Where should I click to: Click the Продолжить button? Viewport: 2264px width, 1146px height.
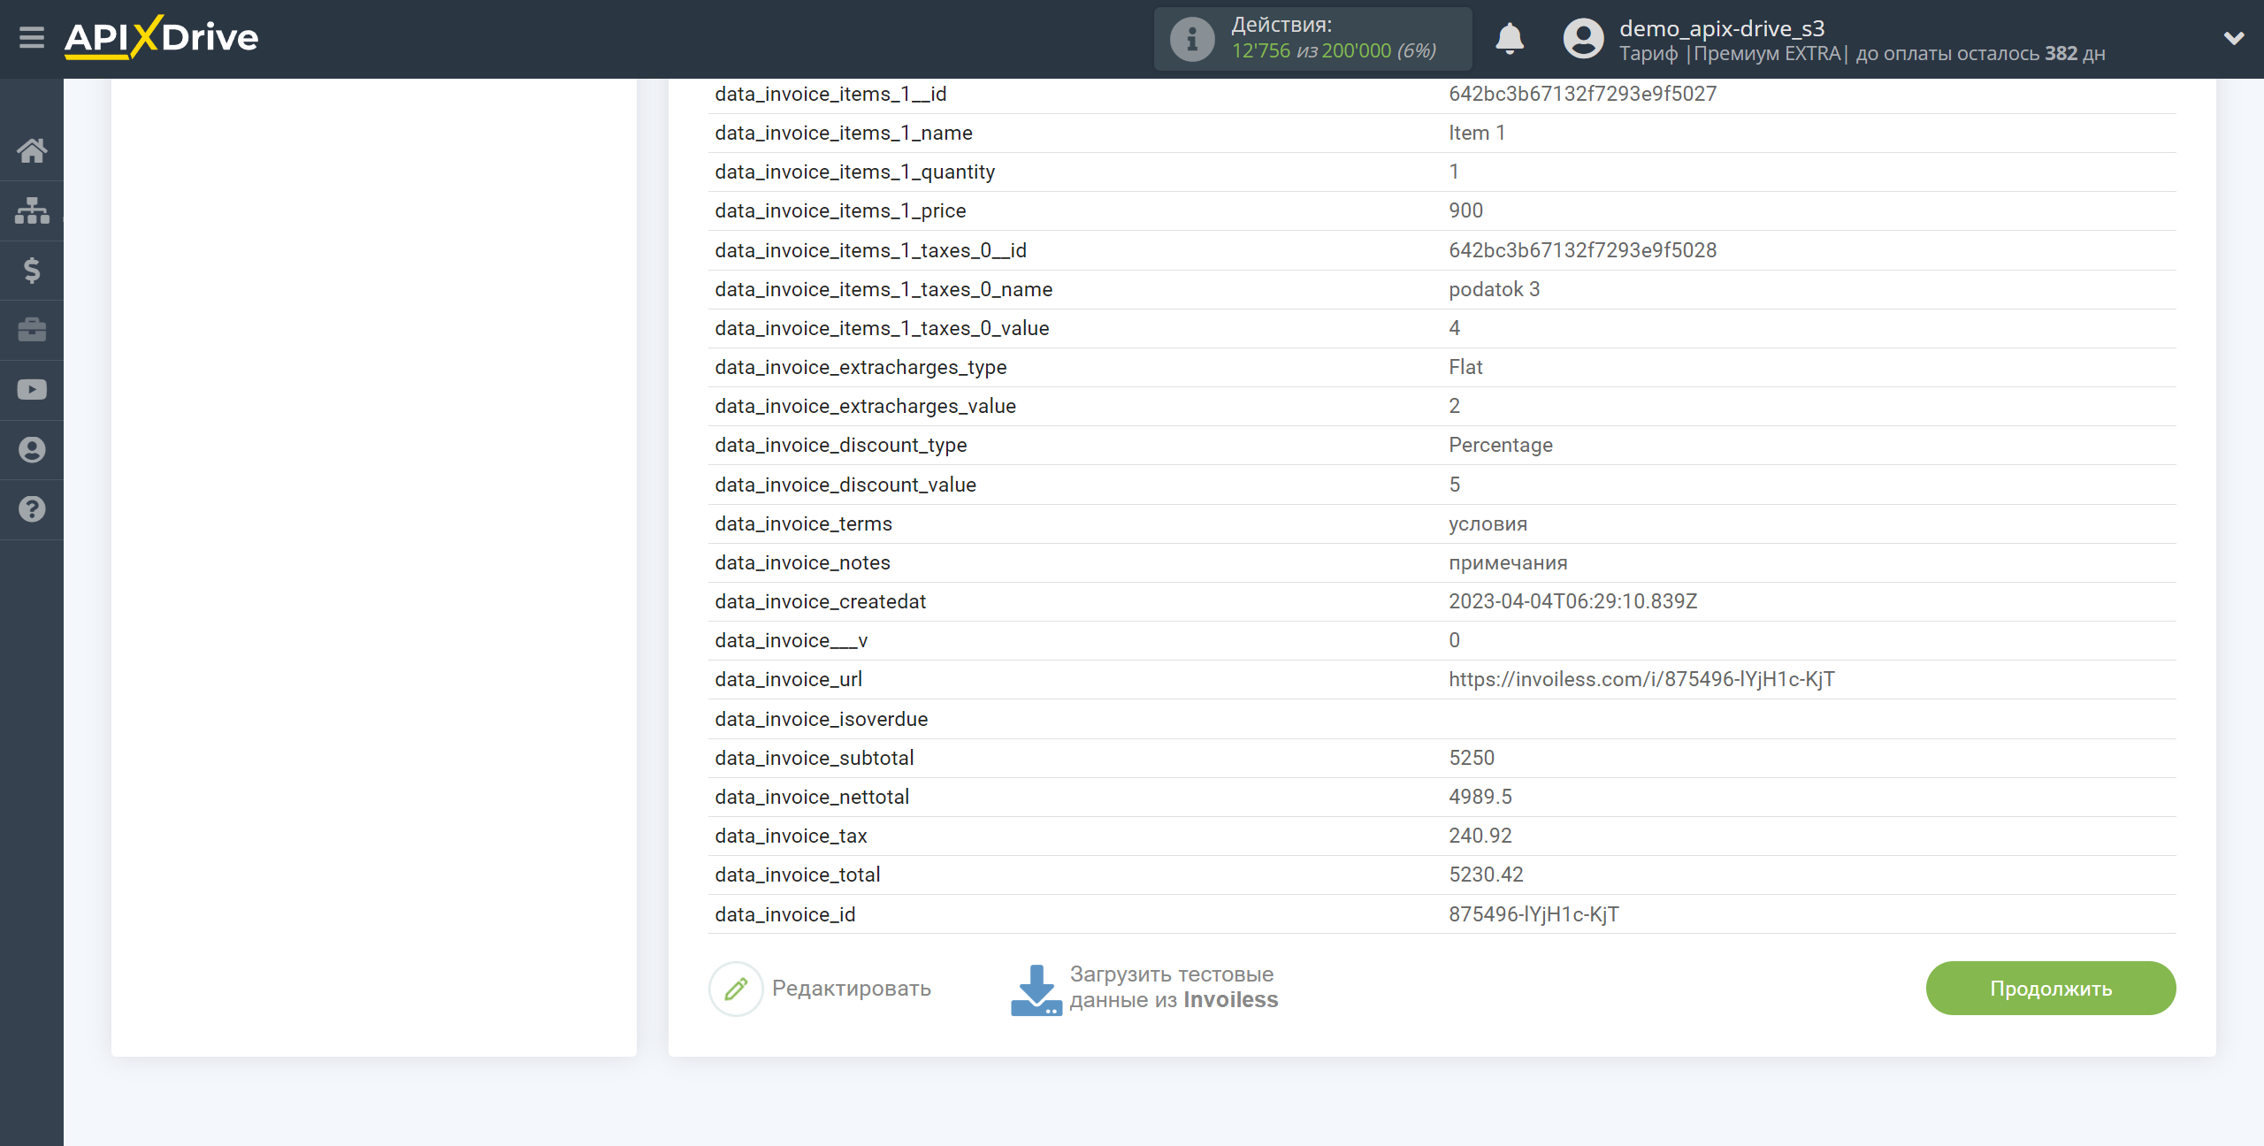pos(2051,988)
